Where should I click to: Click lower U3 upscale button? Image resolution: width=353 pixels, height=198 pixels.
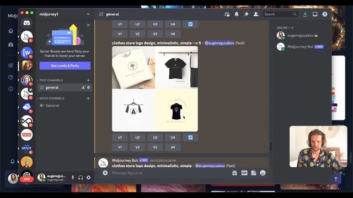click(x=155, y=137)
